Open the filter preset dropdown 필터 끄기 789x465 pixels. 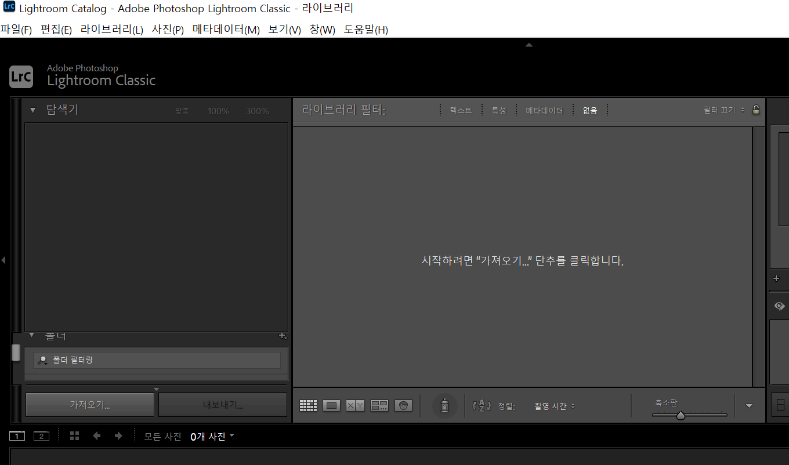pyautogui.click(x=724, y=110)
